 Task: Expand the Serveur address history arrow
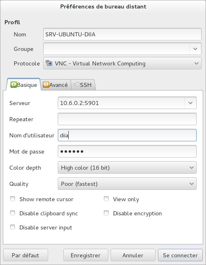(191, 103)
